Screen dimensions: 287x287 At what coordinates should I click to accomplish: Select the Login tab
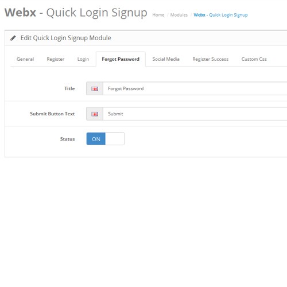[83, 59]
